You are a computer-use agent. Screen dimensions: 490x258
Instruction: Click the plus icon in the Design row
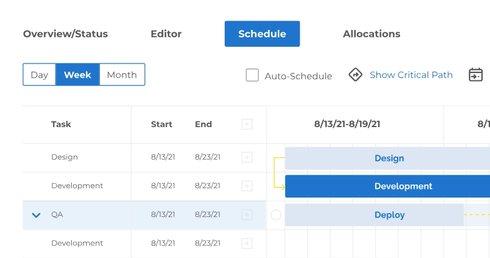click(247, 157)
